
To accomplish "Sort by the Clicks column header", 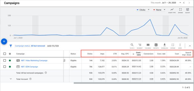I will click(90, 54).
